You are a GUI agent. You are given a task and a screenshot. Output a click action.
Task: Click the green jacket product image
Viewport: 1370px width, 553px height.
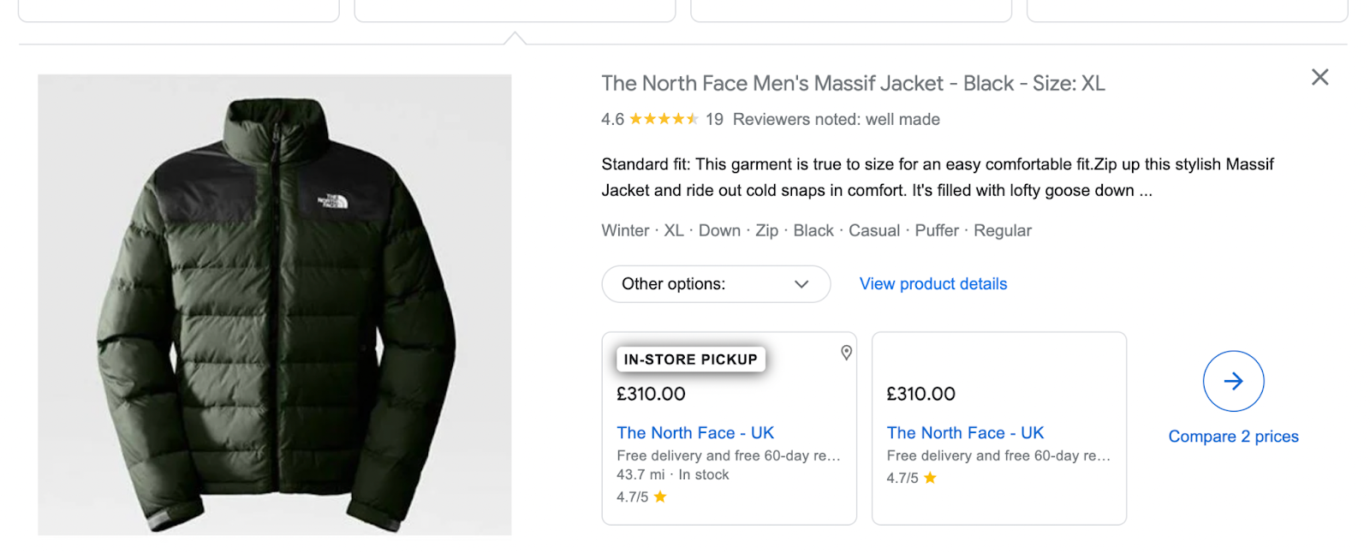pyautogui.click(x=274, y=304)
